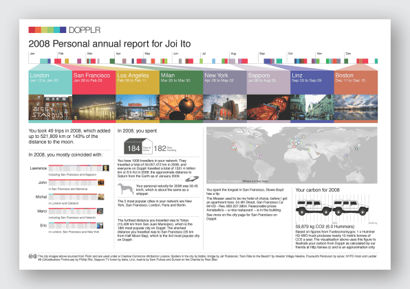Click the world travel map

point(292,155)
